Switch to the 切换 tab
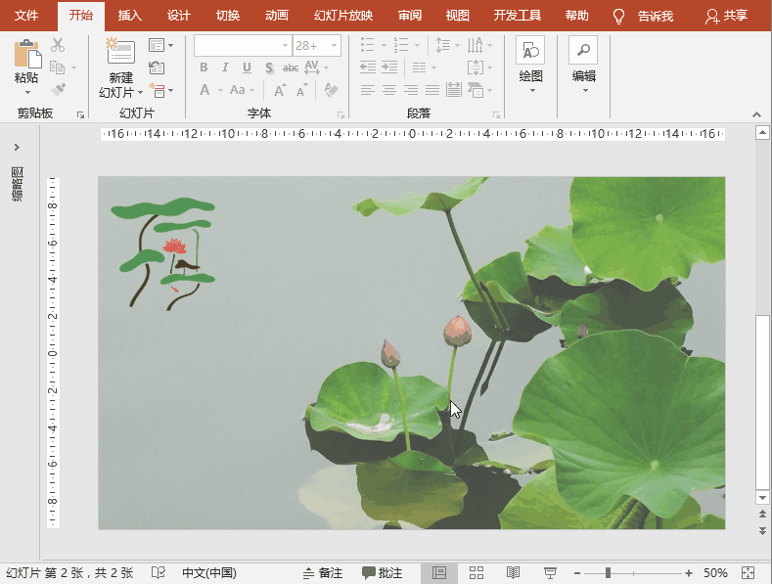 pos(228,16)
